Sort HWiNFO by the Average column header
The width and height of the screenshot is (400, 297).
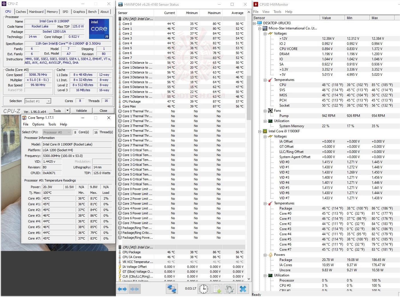234,13
